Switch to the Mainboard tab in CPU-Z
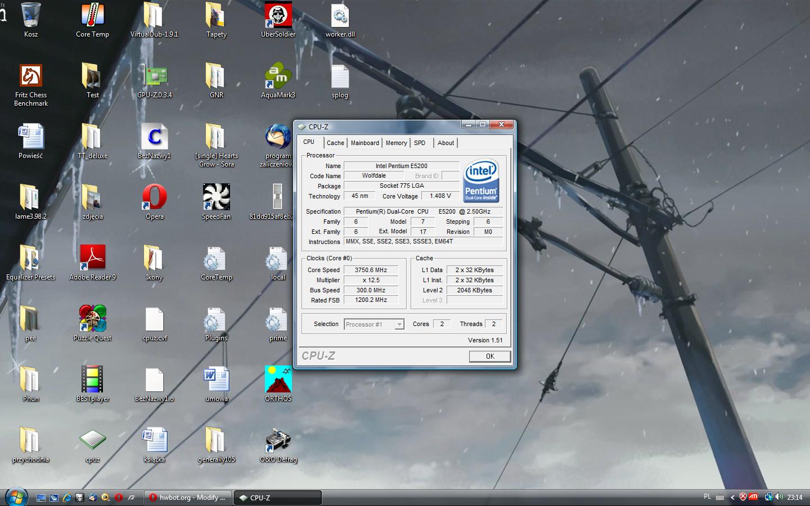 point(365,143)
